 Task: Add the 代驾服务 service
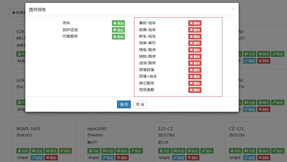118,37
